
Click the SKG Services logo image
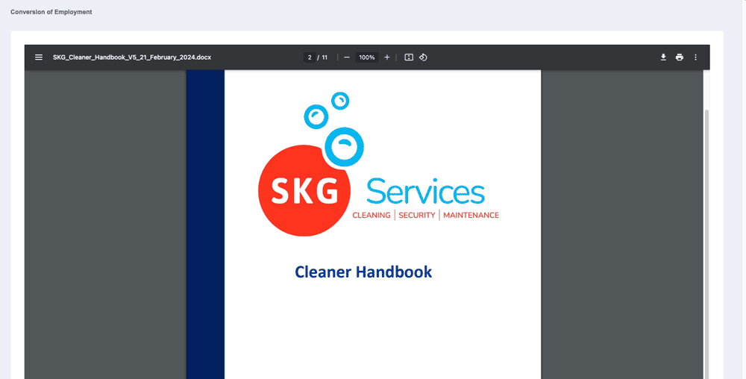[x=378, y=164]
